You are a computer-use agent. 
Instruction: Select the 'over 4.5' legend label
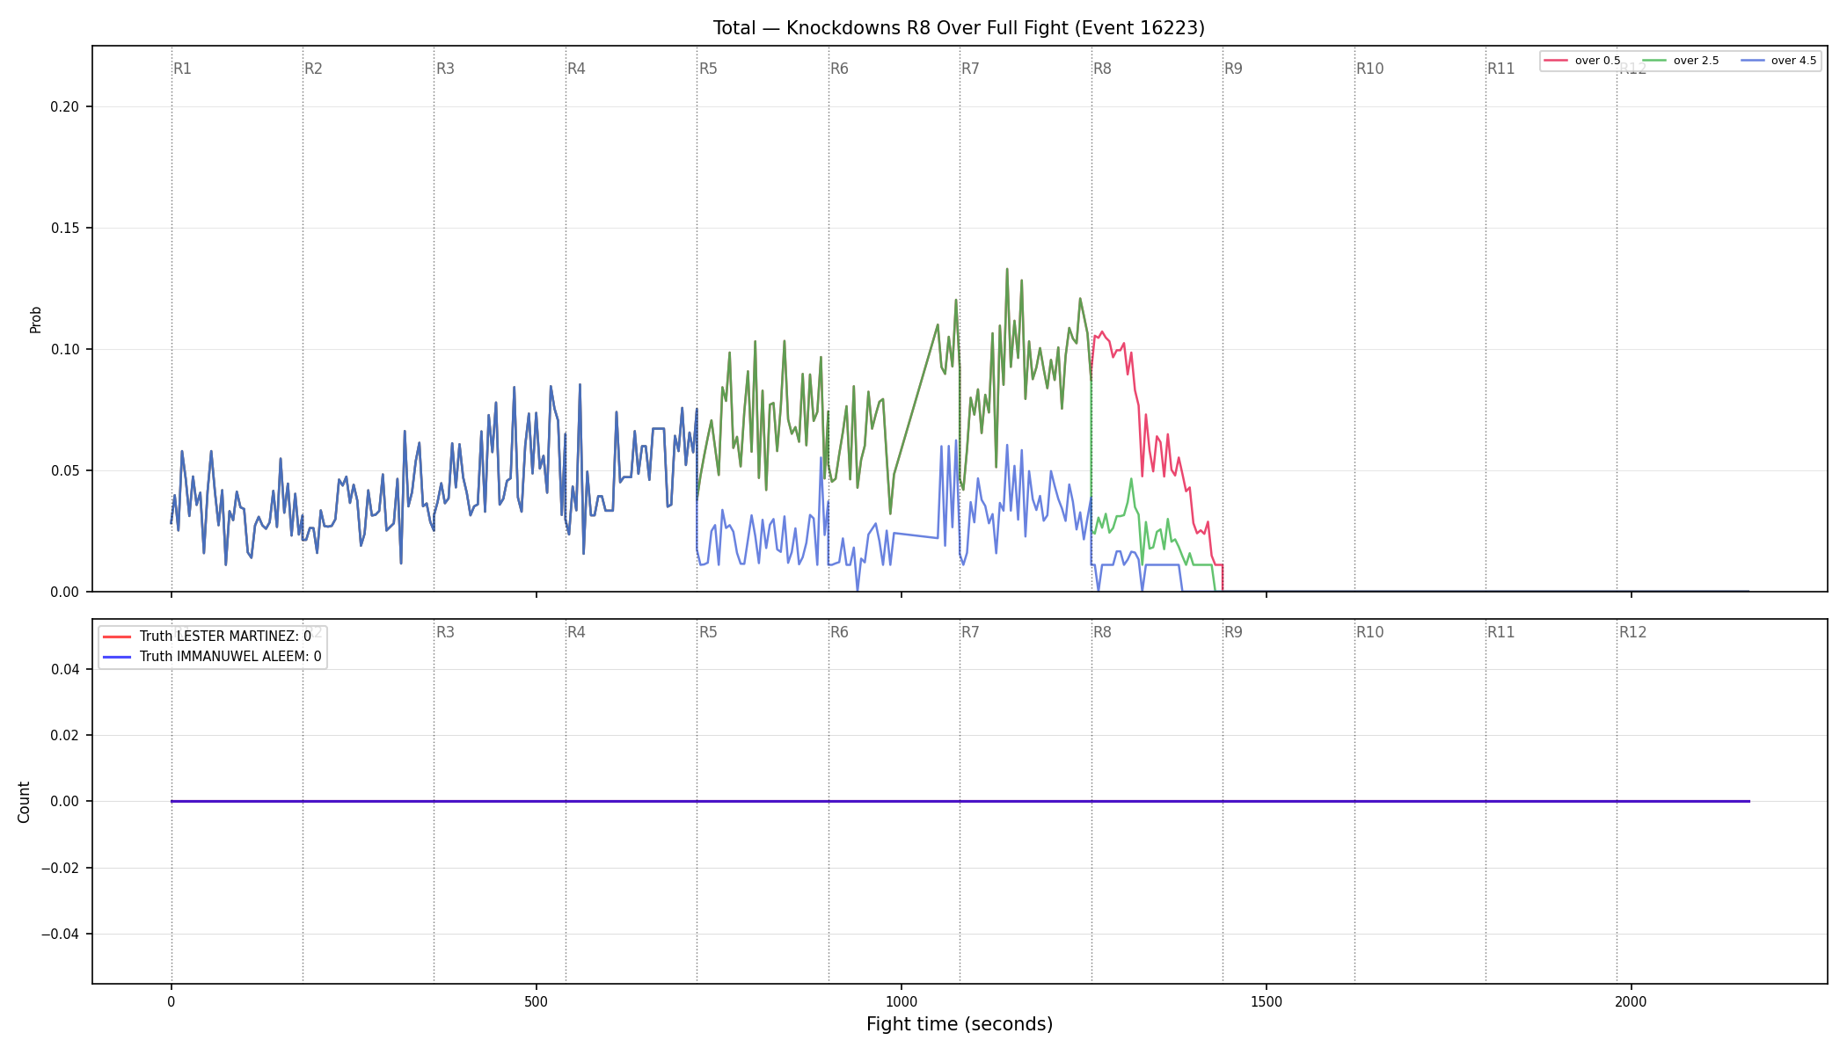(x=1793, y=61)
